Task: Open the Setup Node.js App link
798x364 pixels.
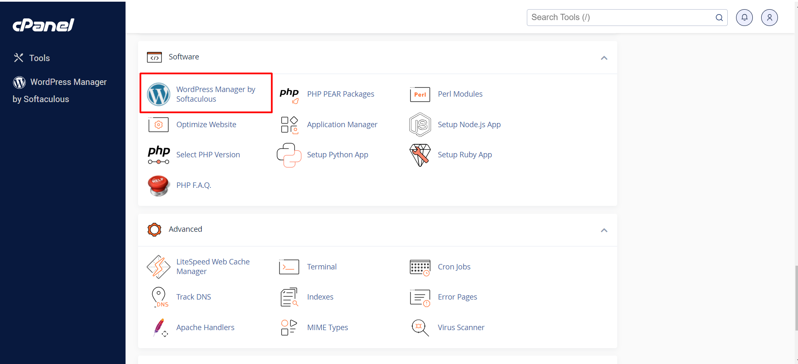Action: click(x=469, y=125)
